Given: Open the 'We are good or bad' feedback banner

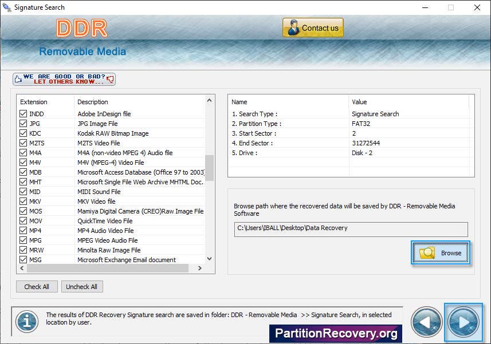Looking at the screenshot, I should coord(64,79).
